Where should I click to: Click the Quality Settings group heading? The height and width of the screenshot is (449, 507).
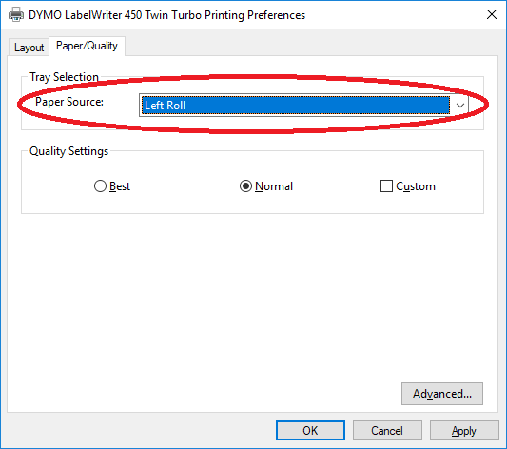coord(68,151)
